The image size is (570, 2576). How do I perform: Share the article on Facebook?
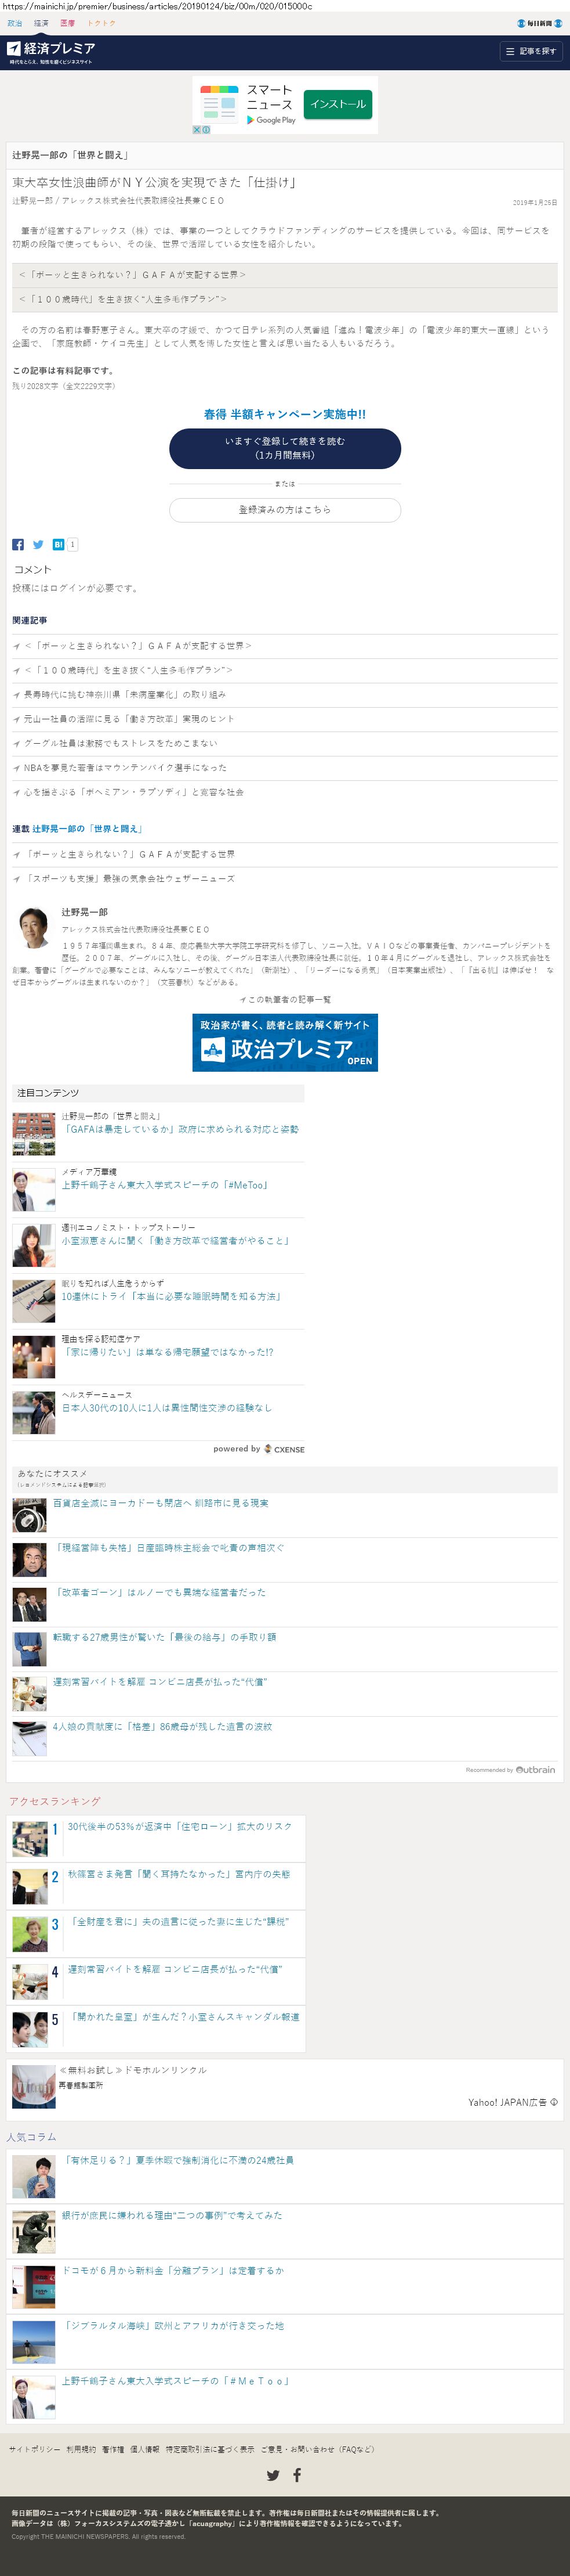click(18, 544)
